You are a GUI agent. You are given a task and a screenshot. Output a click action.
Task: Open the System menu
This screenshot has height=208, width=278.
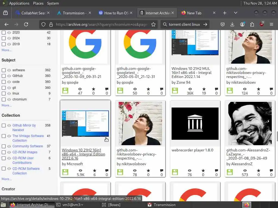[53, 3]
